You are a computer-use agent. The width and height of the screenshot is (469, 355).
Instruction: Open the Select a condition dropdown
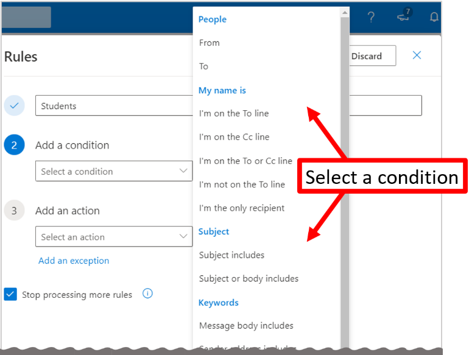coord(114,171)
